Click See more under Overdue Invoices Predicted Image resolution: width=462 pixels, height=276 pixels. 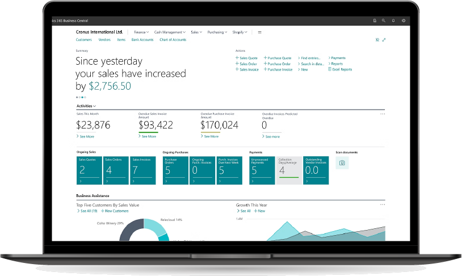pos(271,136)
